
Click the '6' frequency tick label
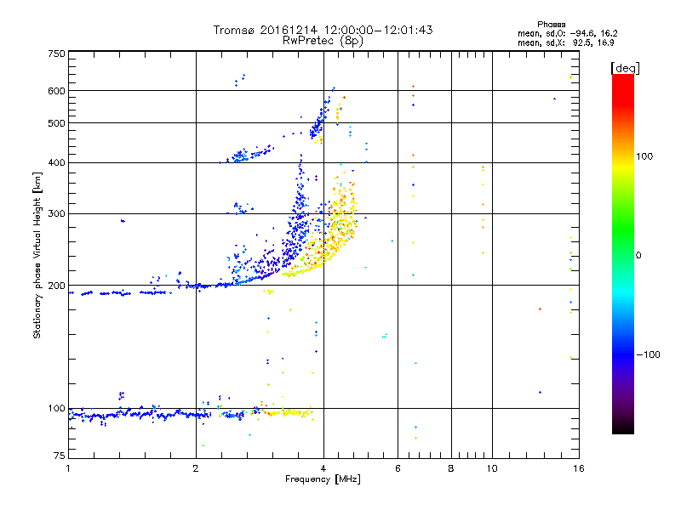(x=398, y=468)
